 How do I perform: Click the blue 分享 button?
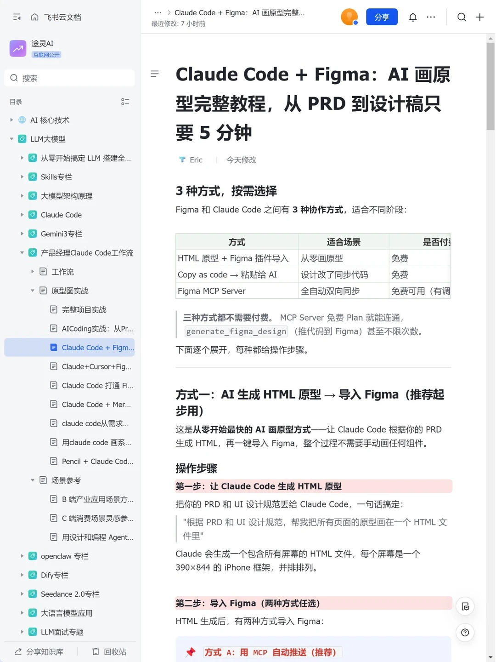click(x=382, y=17)
